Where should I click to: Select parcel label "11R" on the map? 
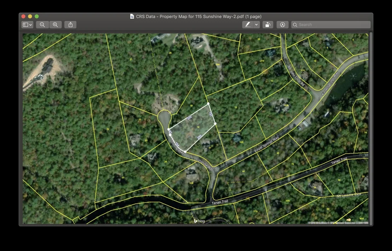[303, 70]
